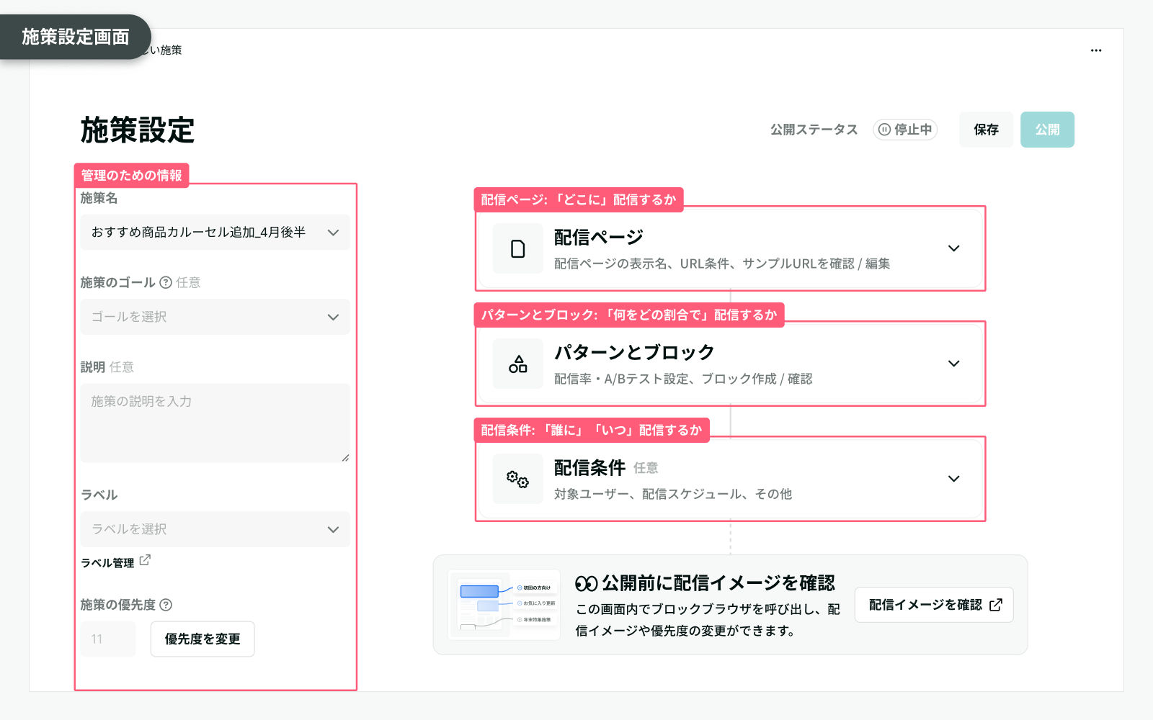
Task: Expand the 配信条件 section chevron
Action: 953,479
